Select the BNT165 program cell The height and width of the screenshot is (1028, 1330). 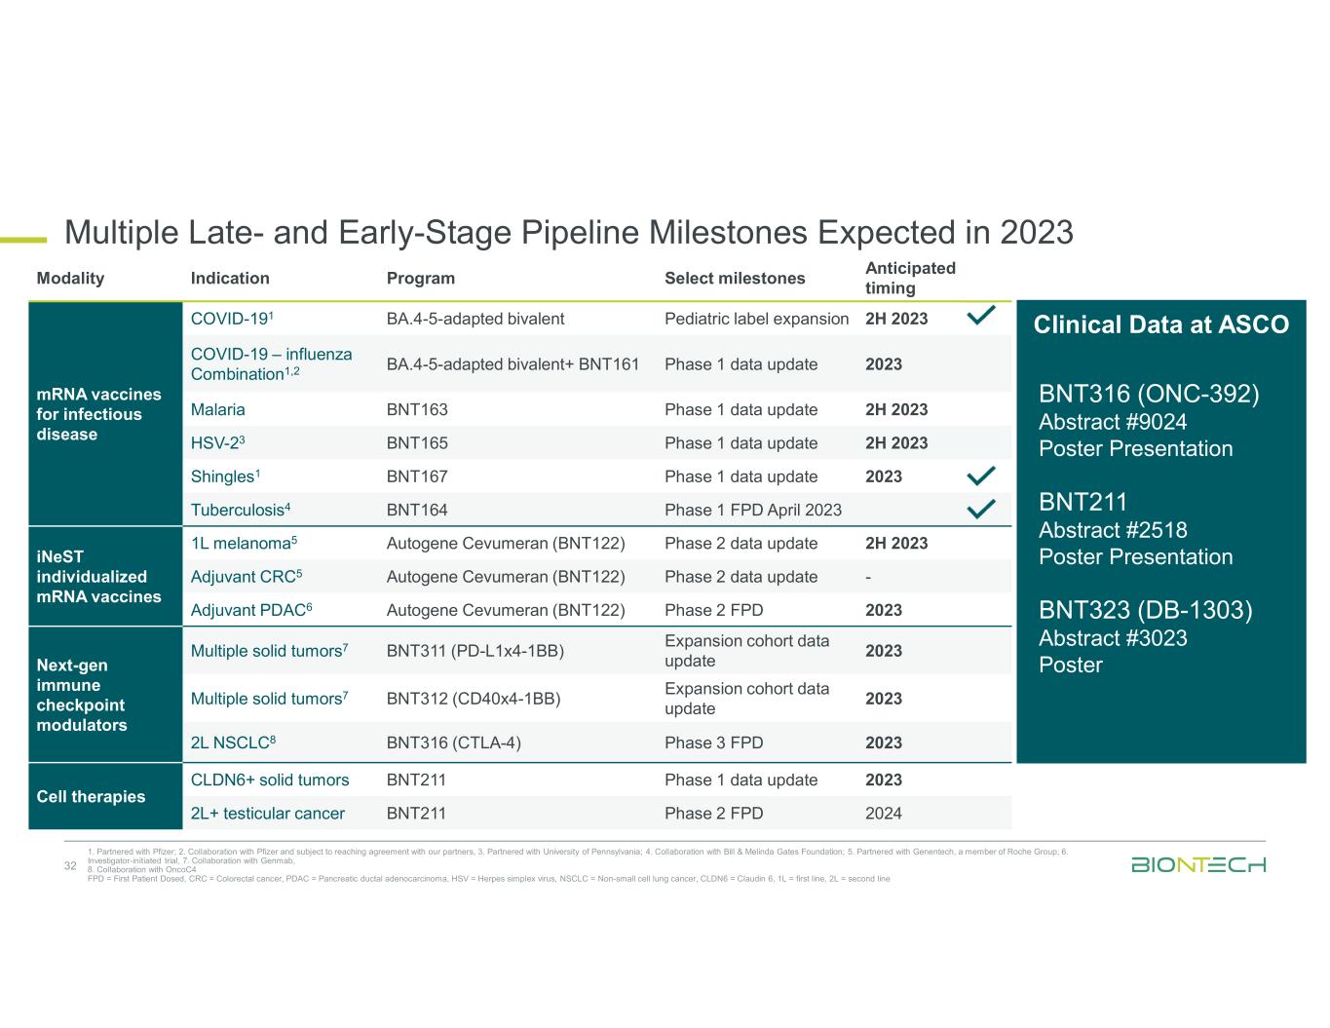[x=417, y=442]
